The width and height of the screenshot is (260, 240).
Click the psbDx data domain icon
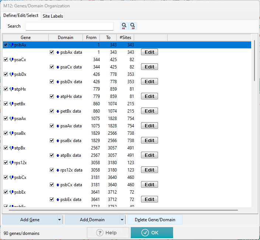pyautogui.click(x=58, y=82)
